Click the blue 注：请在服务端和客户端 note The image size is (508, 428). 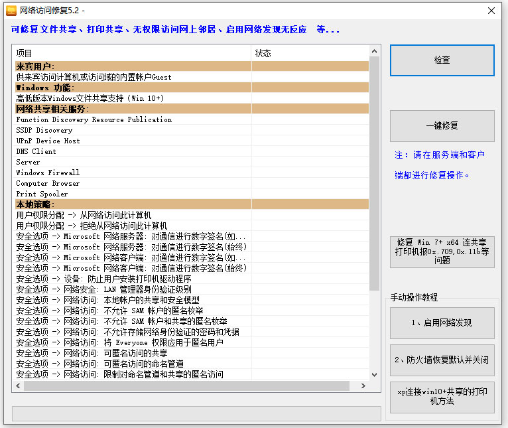coord(440,165)
